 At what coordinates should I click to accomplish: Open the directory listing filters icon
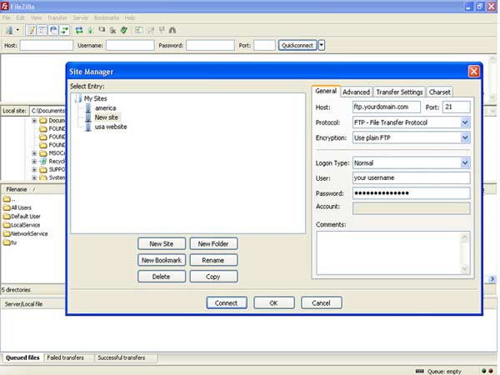coord(138,30)
